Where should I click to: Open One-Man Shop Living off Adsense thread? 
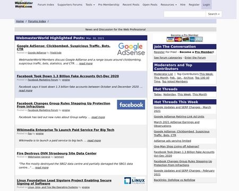(x=176, y=146)
